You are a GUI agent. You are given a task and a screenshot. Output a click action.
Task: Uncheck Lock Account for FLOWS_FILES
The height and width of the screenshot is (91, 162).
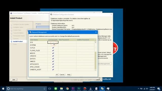click(53, 51)
